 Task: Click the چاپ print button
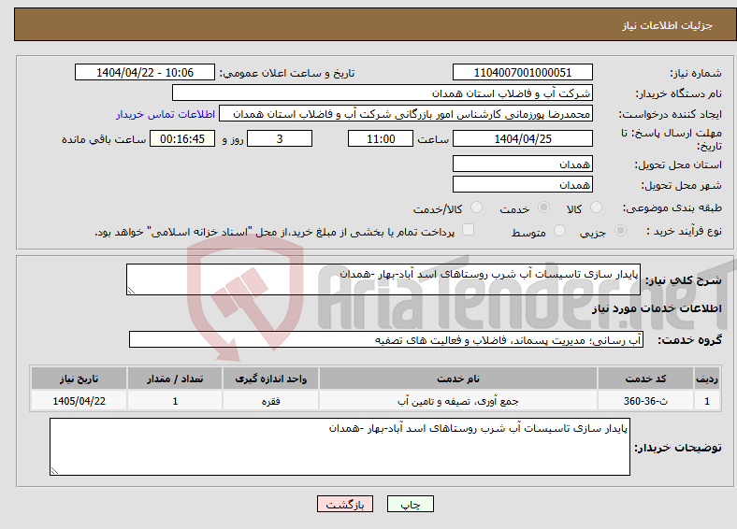click(x=411, y=504)
